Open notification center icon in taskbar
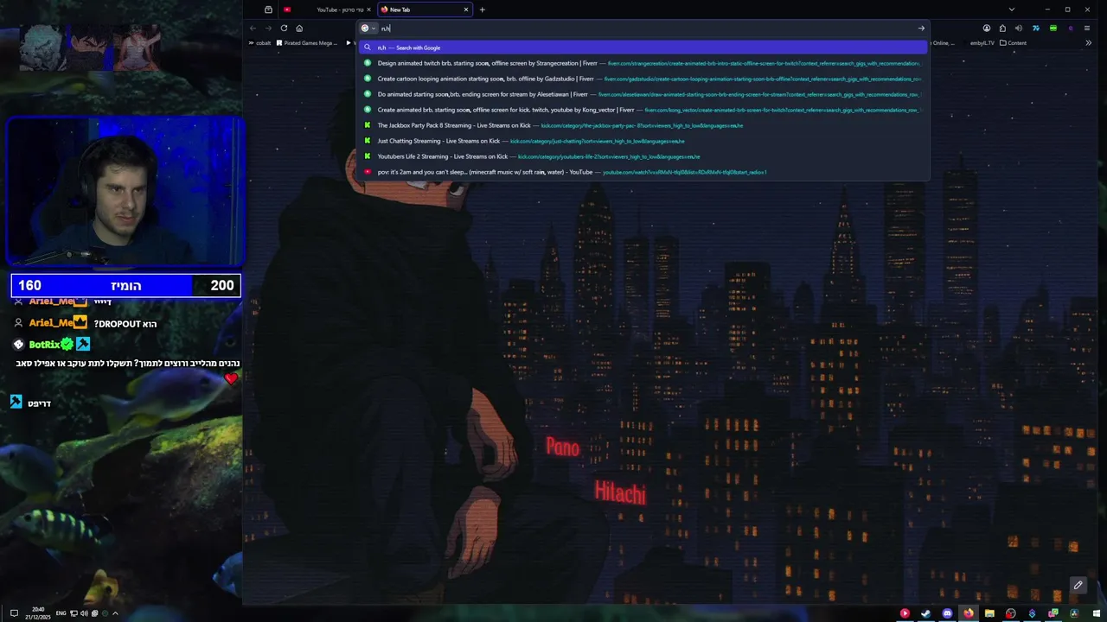 (x=14, y=613)
